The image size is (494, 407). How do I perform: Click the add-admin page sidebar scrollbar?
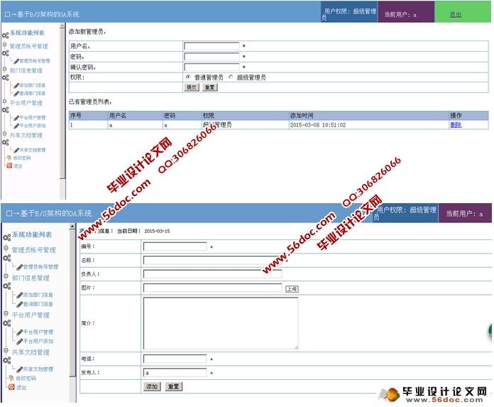pos(62,104)
